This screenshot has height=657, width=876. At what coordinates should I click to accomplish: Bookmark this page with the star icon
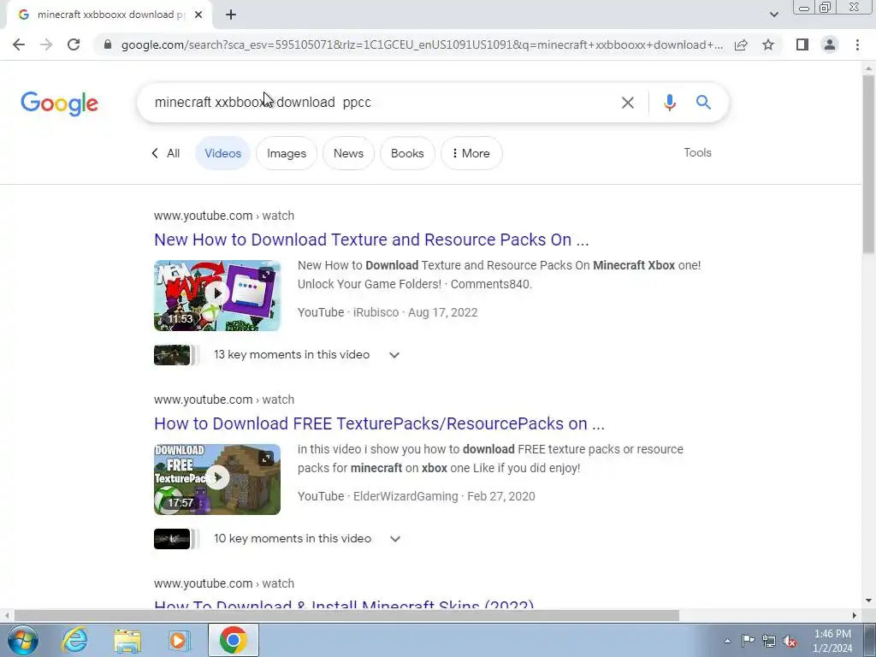point(768,44)
